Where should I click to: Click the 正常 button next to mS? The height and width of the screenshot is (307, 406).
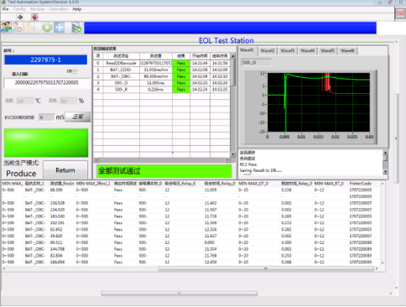(78, 117)
